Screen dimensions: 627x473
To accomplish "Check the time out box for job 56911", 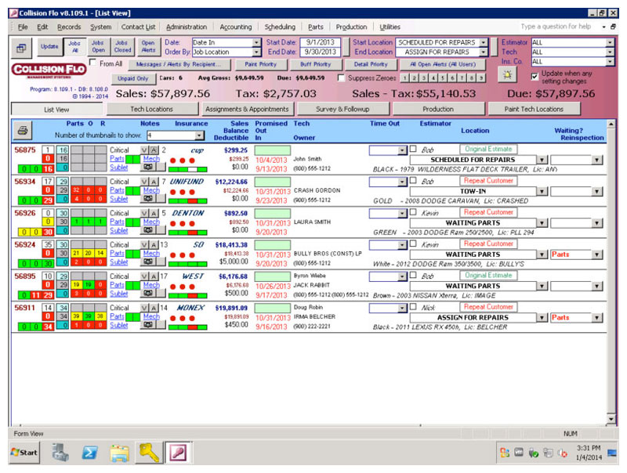I will 414,307.
